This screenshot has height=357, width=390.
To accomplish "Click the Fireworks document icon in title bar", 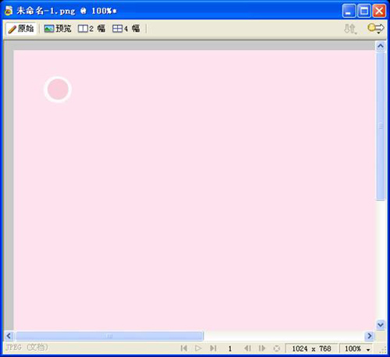I will point(9,11).
